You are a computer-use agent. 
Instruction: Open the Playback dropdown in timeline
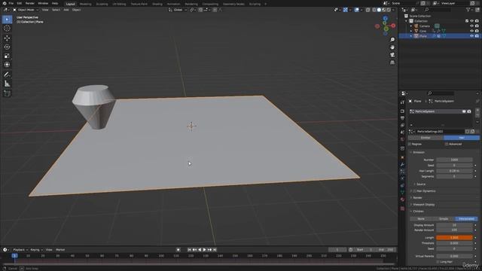pos(20,250)
